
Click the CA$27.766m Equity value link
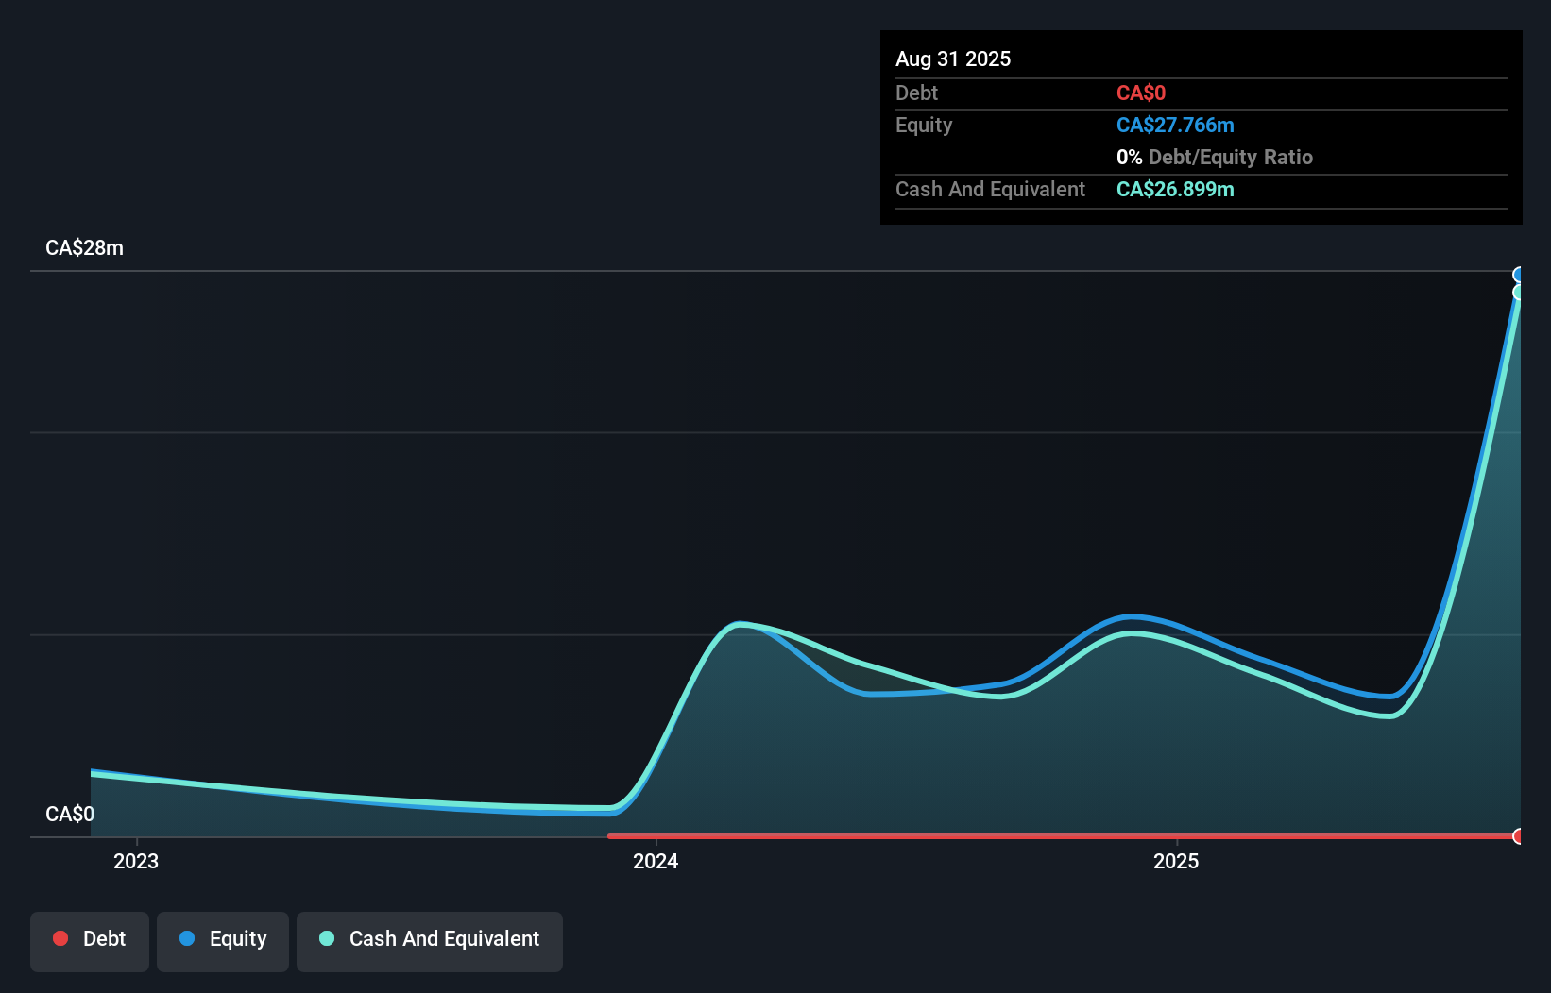(x=1175, y=125)
